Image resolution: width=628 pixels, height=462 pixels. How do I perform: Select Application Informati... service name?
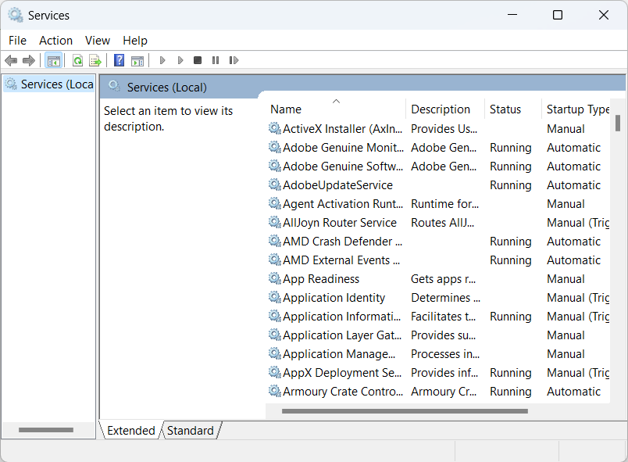(341, 317)
